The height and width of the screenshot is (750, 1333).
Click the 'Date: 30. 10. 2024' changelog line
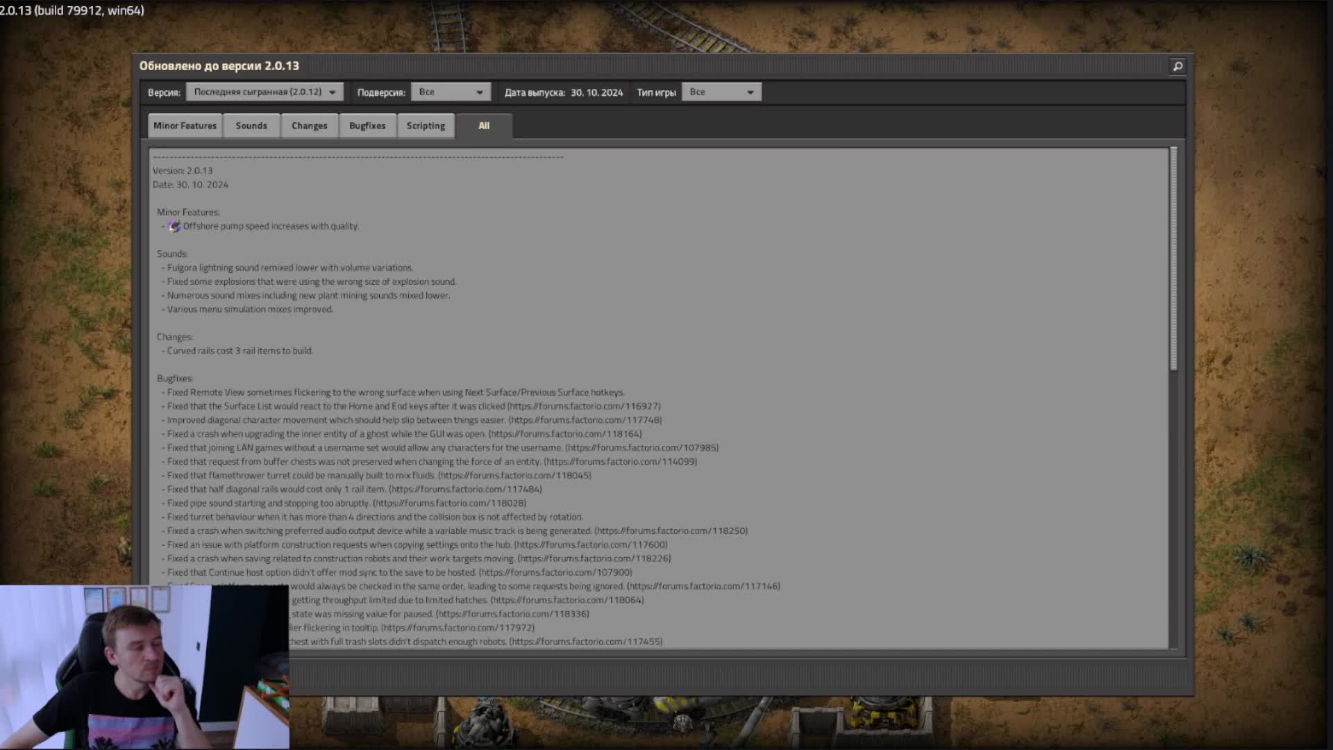click(190, 185)
